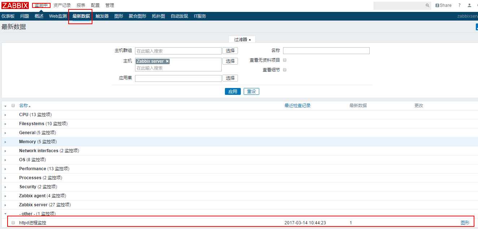Go to the 问题 submenu
The width and height of the screenshot is (478, 229).
[x=25, y=16]
